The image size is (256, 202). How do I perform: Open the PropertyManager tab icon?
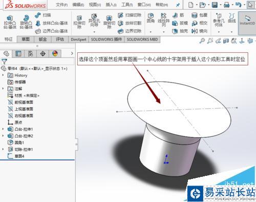[18, 54]
